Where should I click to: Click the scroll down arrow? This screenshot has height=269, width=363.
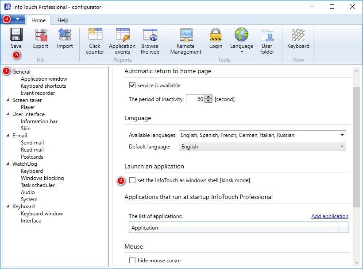click(356, 262)
